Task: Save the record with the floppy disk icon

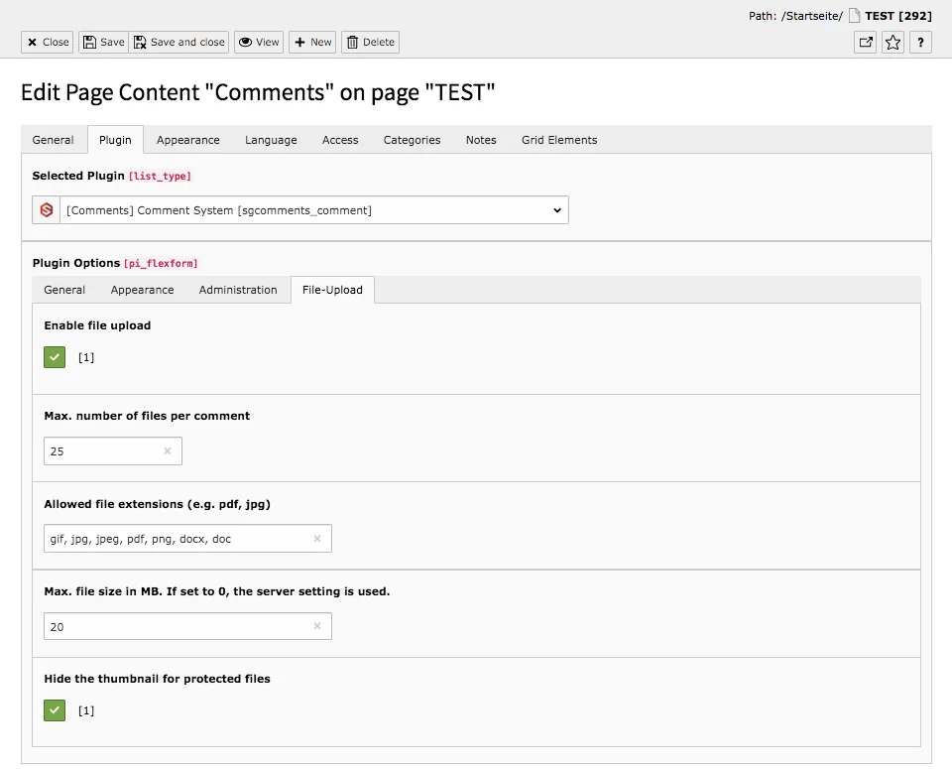Action: [102, 42]
